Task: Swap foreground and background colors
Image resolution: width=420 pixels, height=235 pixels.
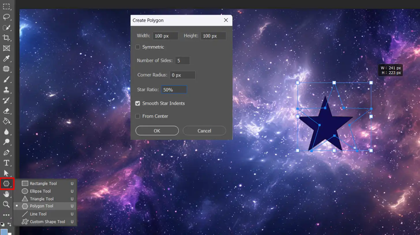Action: click(9, 224)
